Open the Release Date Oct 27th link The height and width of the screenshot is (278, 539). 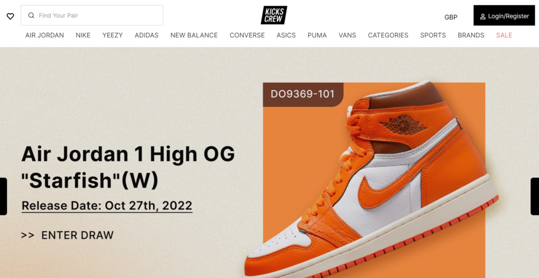click(x=107, y=206)
